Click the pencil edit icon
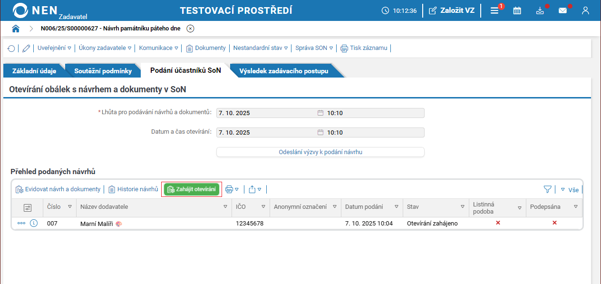Viewport: 601px width, 284px height. pos(26,48)
